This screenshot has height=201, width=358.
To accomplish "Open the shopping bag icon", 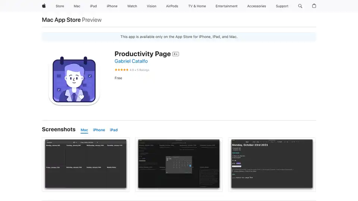I will (314, 6).
